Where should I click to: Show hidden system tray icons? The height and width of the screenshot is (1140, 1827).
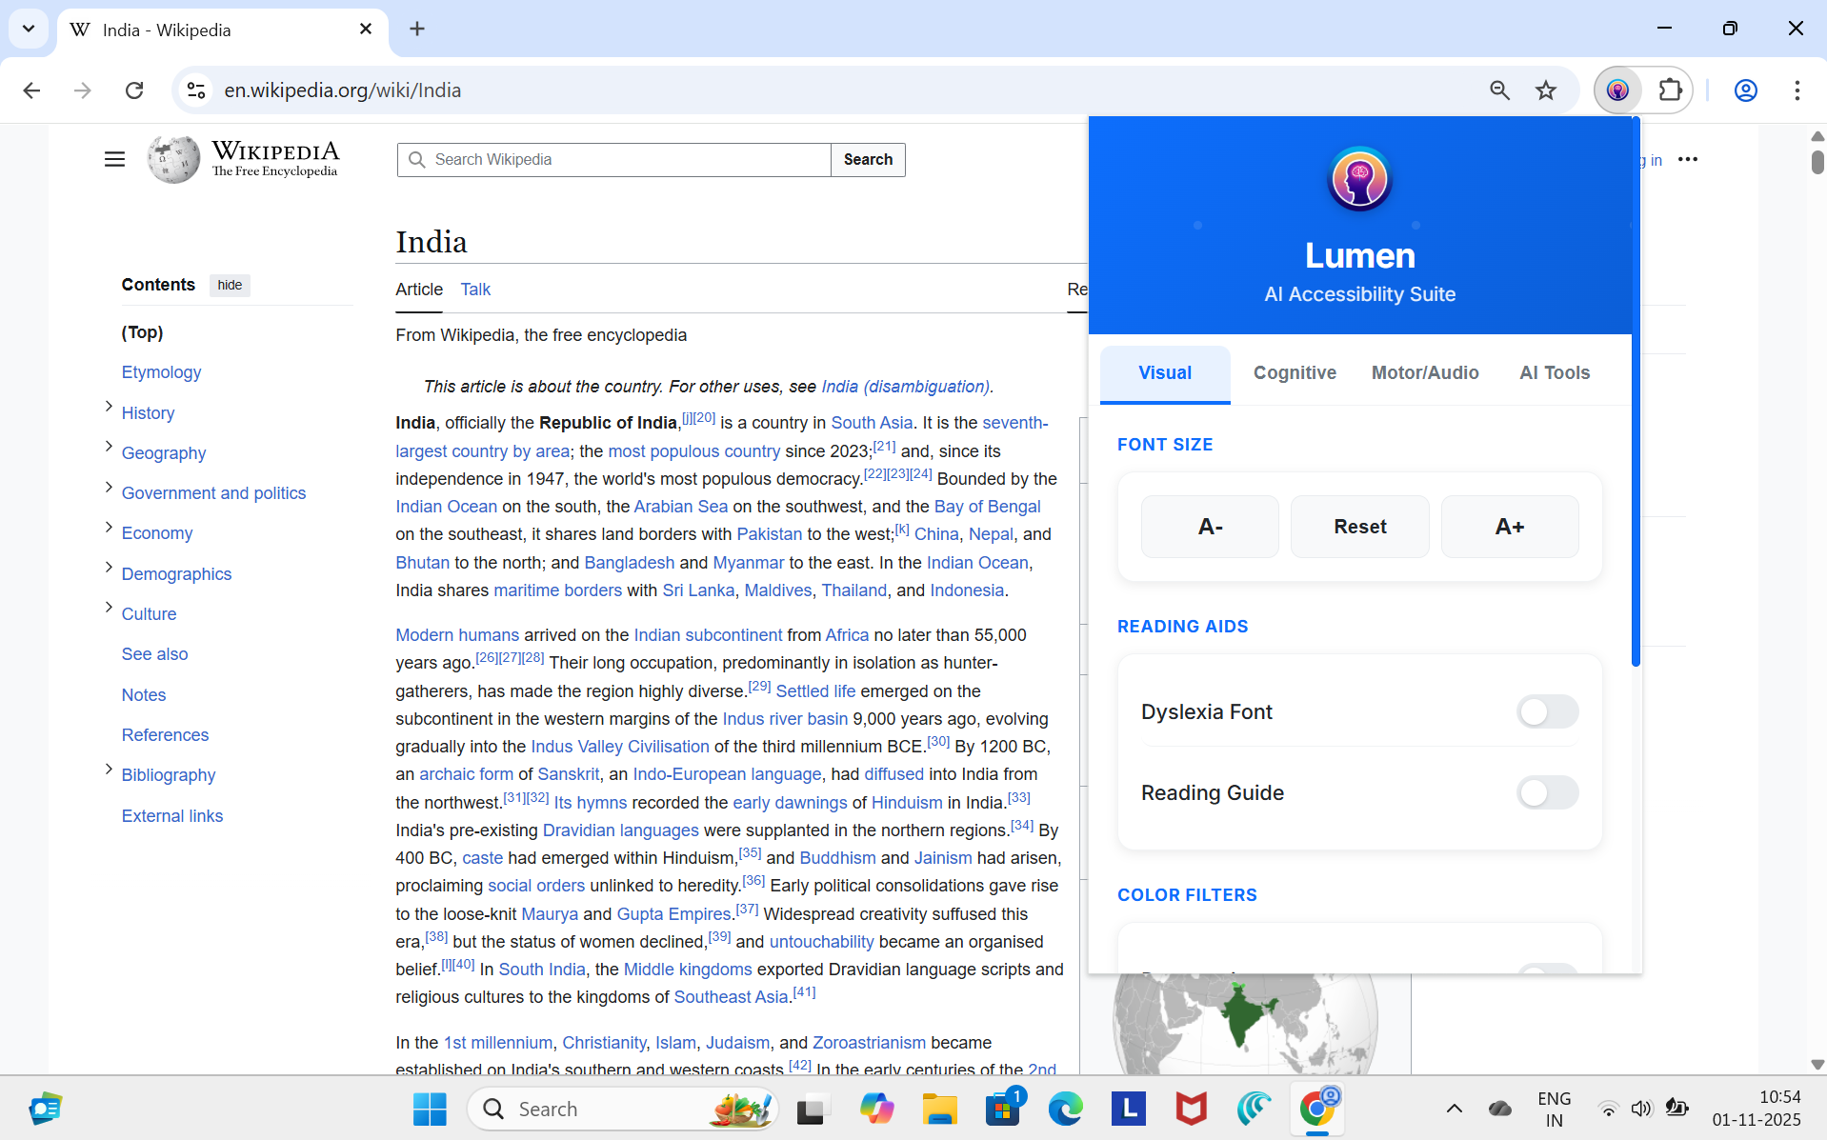[x=1455, y=1109]
